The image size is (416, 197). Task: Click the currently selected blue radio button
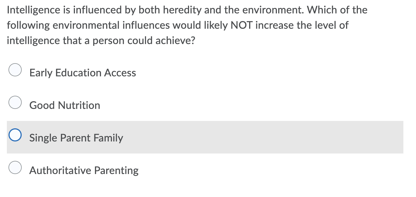click(x=15, y=134)
